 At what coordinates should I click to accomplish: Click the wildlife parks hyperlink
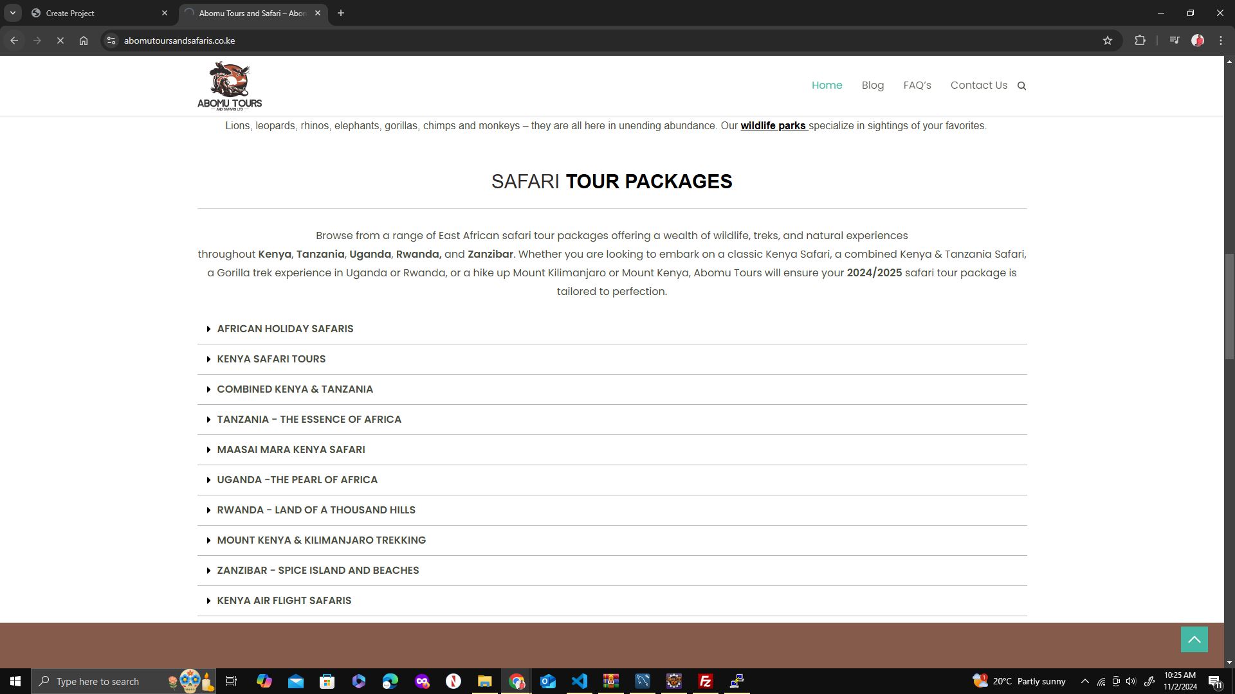coord(772,125)
